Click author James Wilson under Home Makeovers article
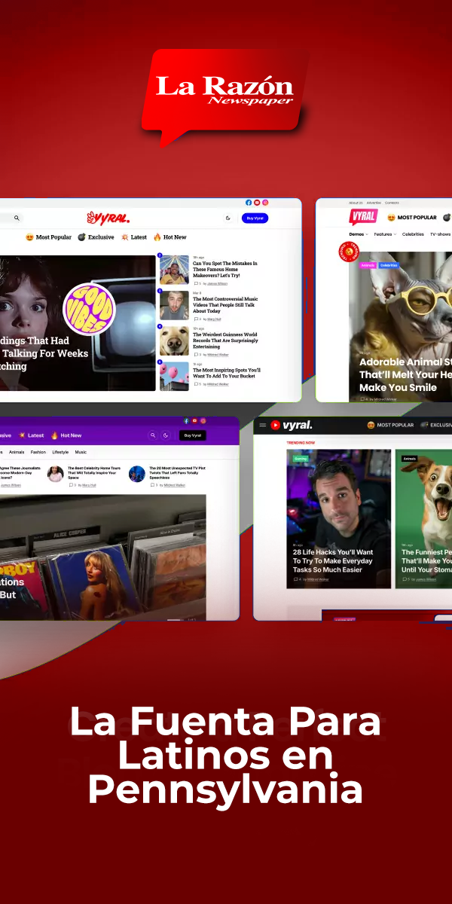 point(218,283)
